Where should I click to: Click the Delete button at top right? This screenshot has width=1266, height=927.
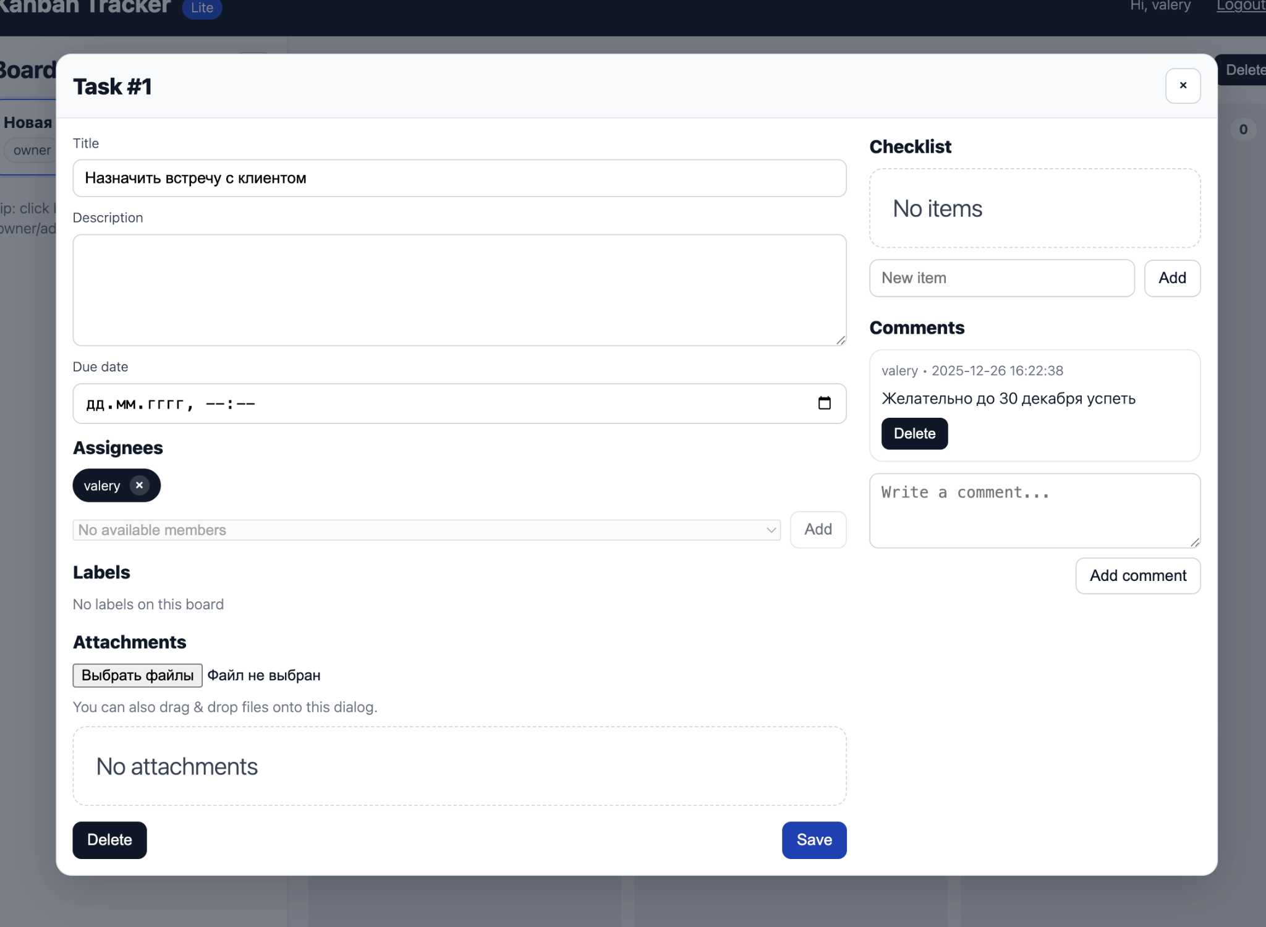coord(1245,70)
